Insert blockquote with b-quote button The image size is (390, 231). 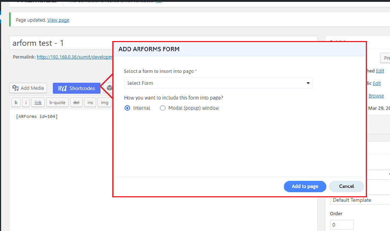pyautogui.click(x=57, y=103)
